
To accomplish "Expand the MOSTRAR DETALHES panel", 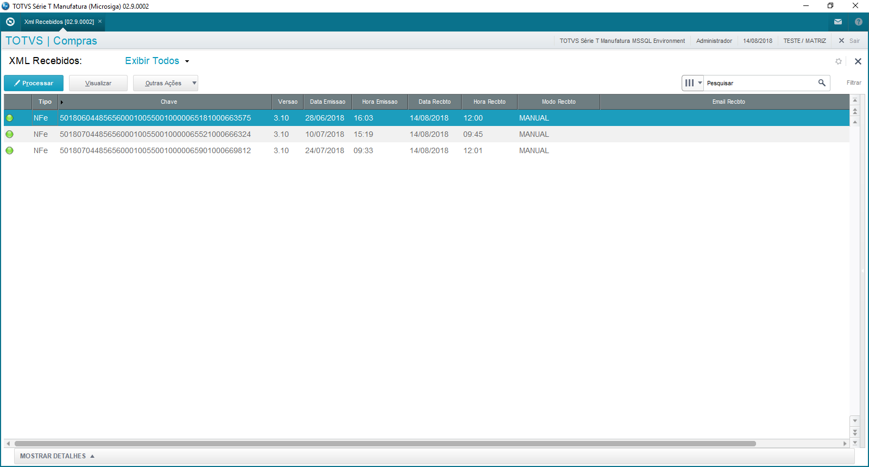I will (x=57, y=456).
